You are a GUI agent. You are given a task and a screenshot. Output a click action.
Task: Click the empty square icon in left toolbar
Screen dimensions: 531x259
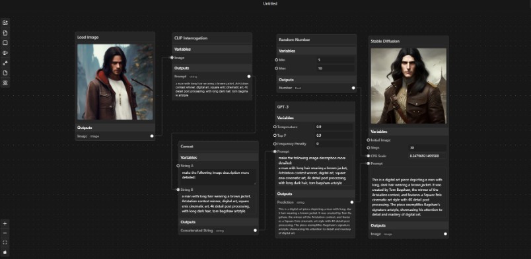pyautogui.click(x=5, y=43)
